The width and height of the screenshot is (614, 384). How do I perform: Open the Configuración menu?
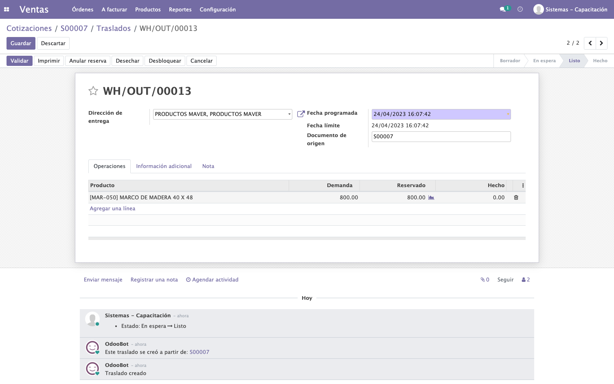point(218,9)
